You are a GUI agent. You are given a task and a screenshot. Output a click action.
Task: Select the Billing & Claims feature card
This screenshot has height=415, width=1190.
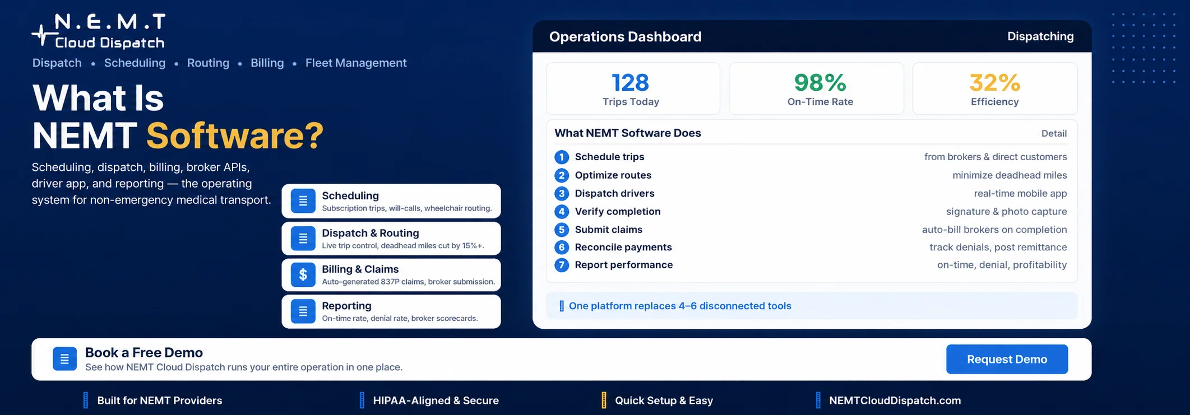point(391,275)
